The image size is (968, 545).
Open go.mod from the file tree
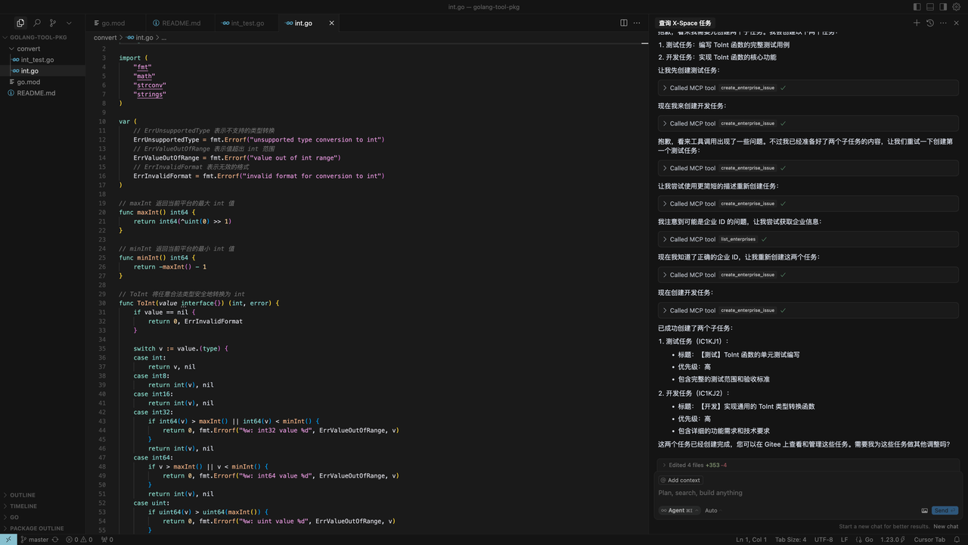(x=42, y=82)
